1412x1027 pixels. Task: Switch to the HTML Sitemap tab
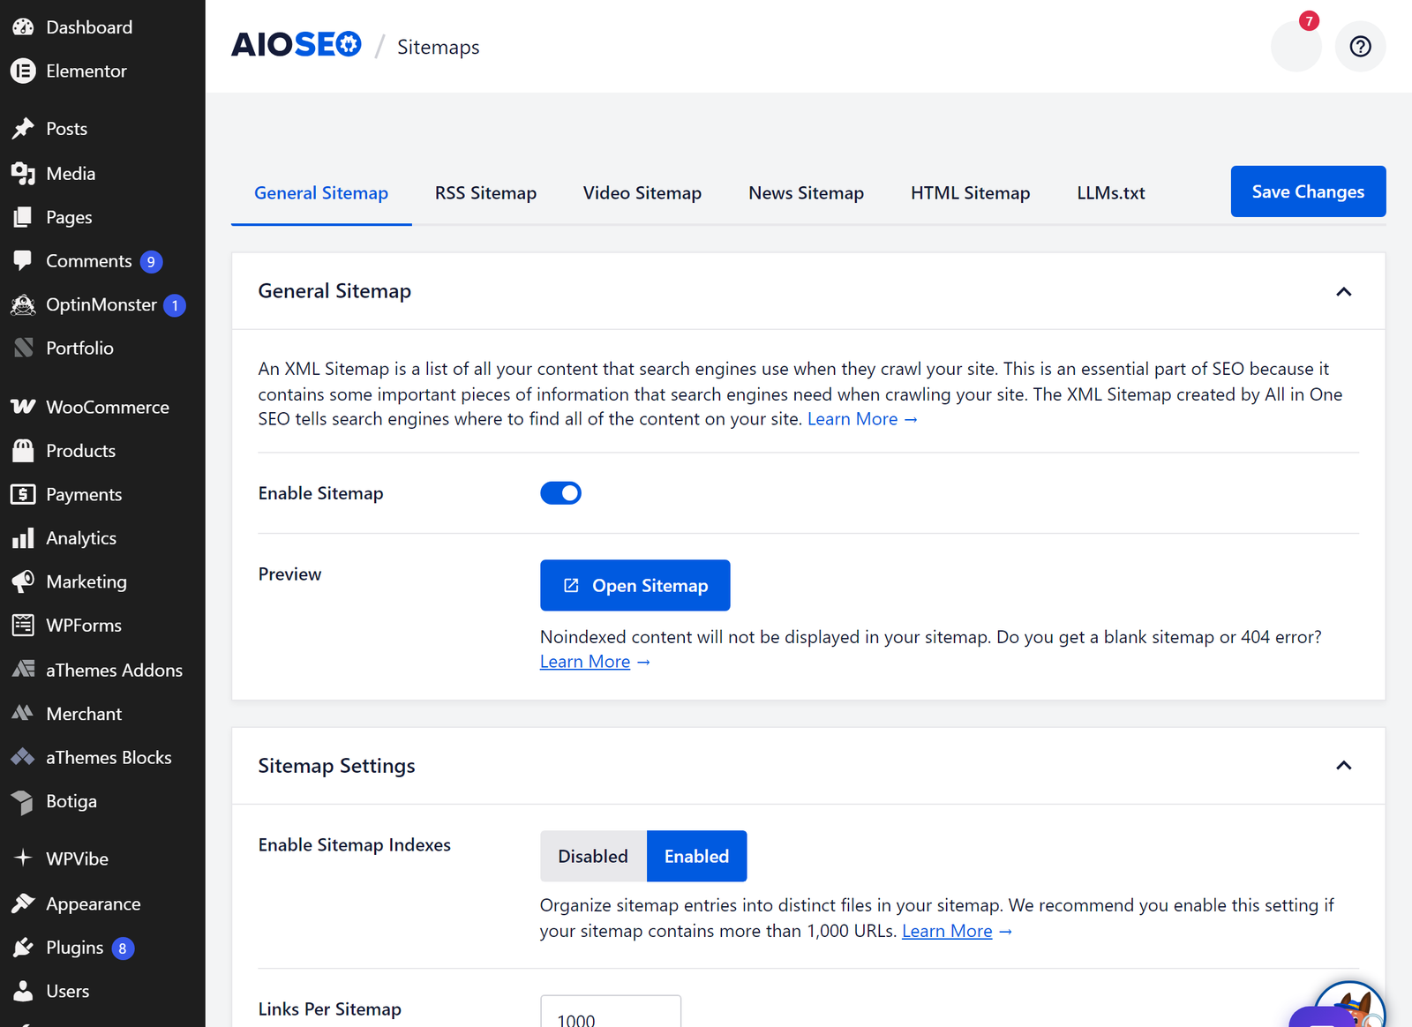point(970,193)
